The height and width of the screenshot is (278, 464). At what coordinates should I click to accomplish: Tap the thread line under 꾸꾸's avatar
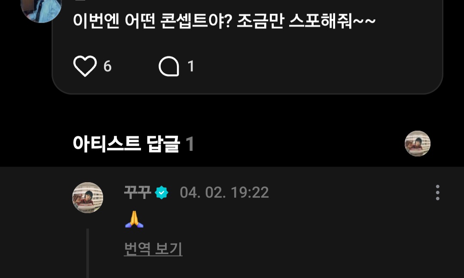(88, 253)
